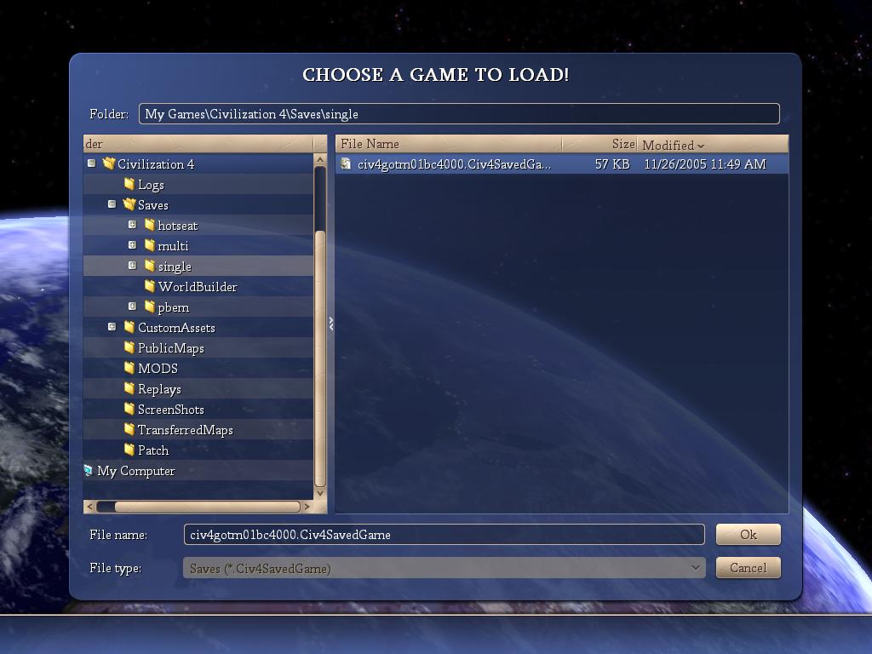
Task: Click the Saves folder icon
Action: pyautogui.click(x=129, y=204)
